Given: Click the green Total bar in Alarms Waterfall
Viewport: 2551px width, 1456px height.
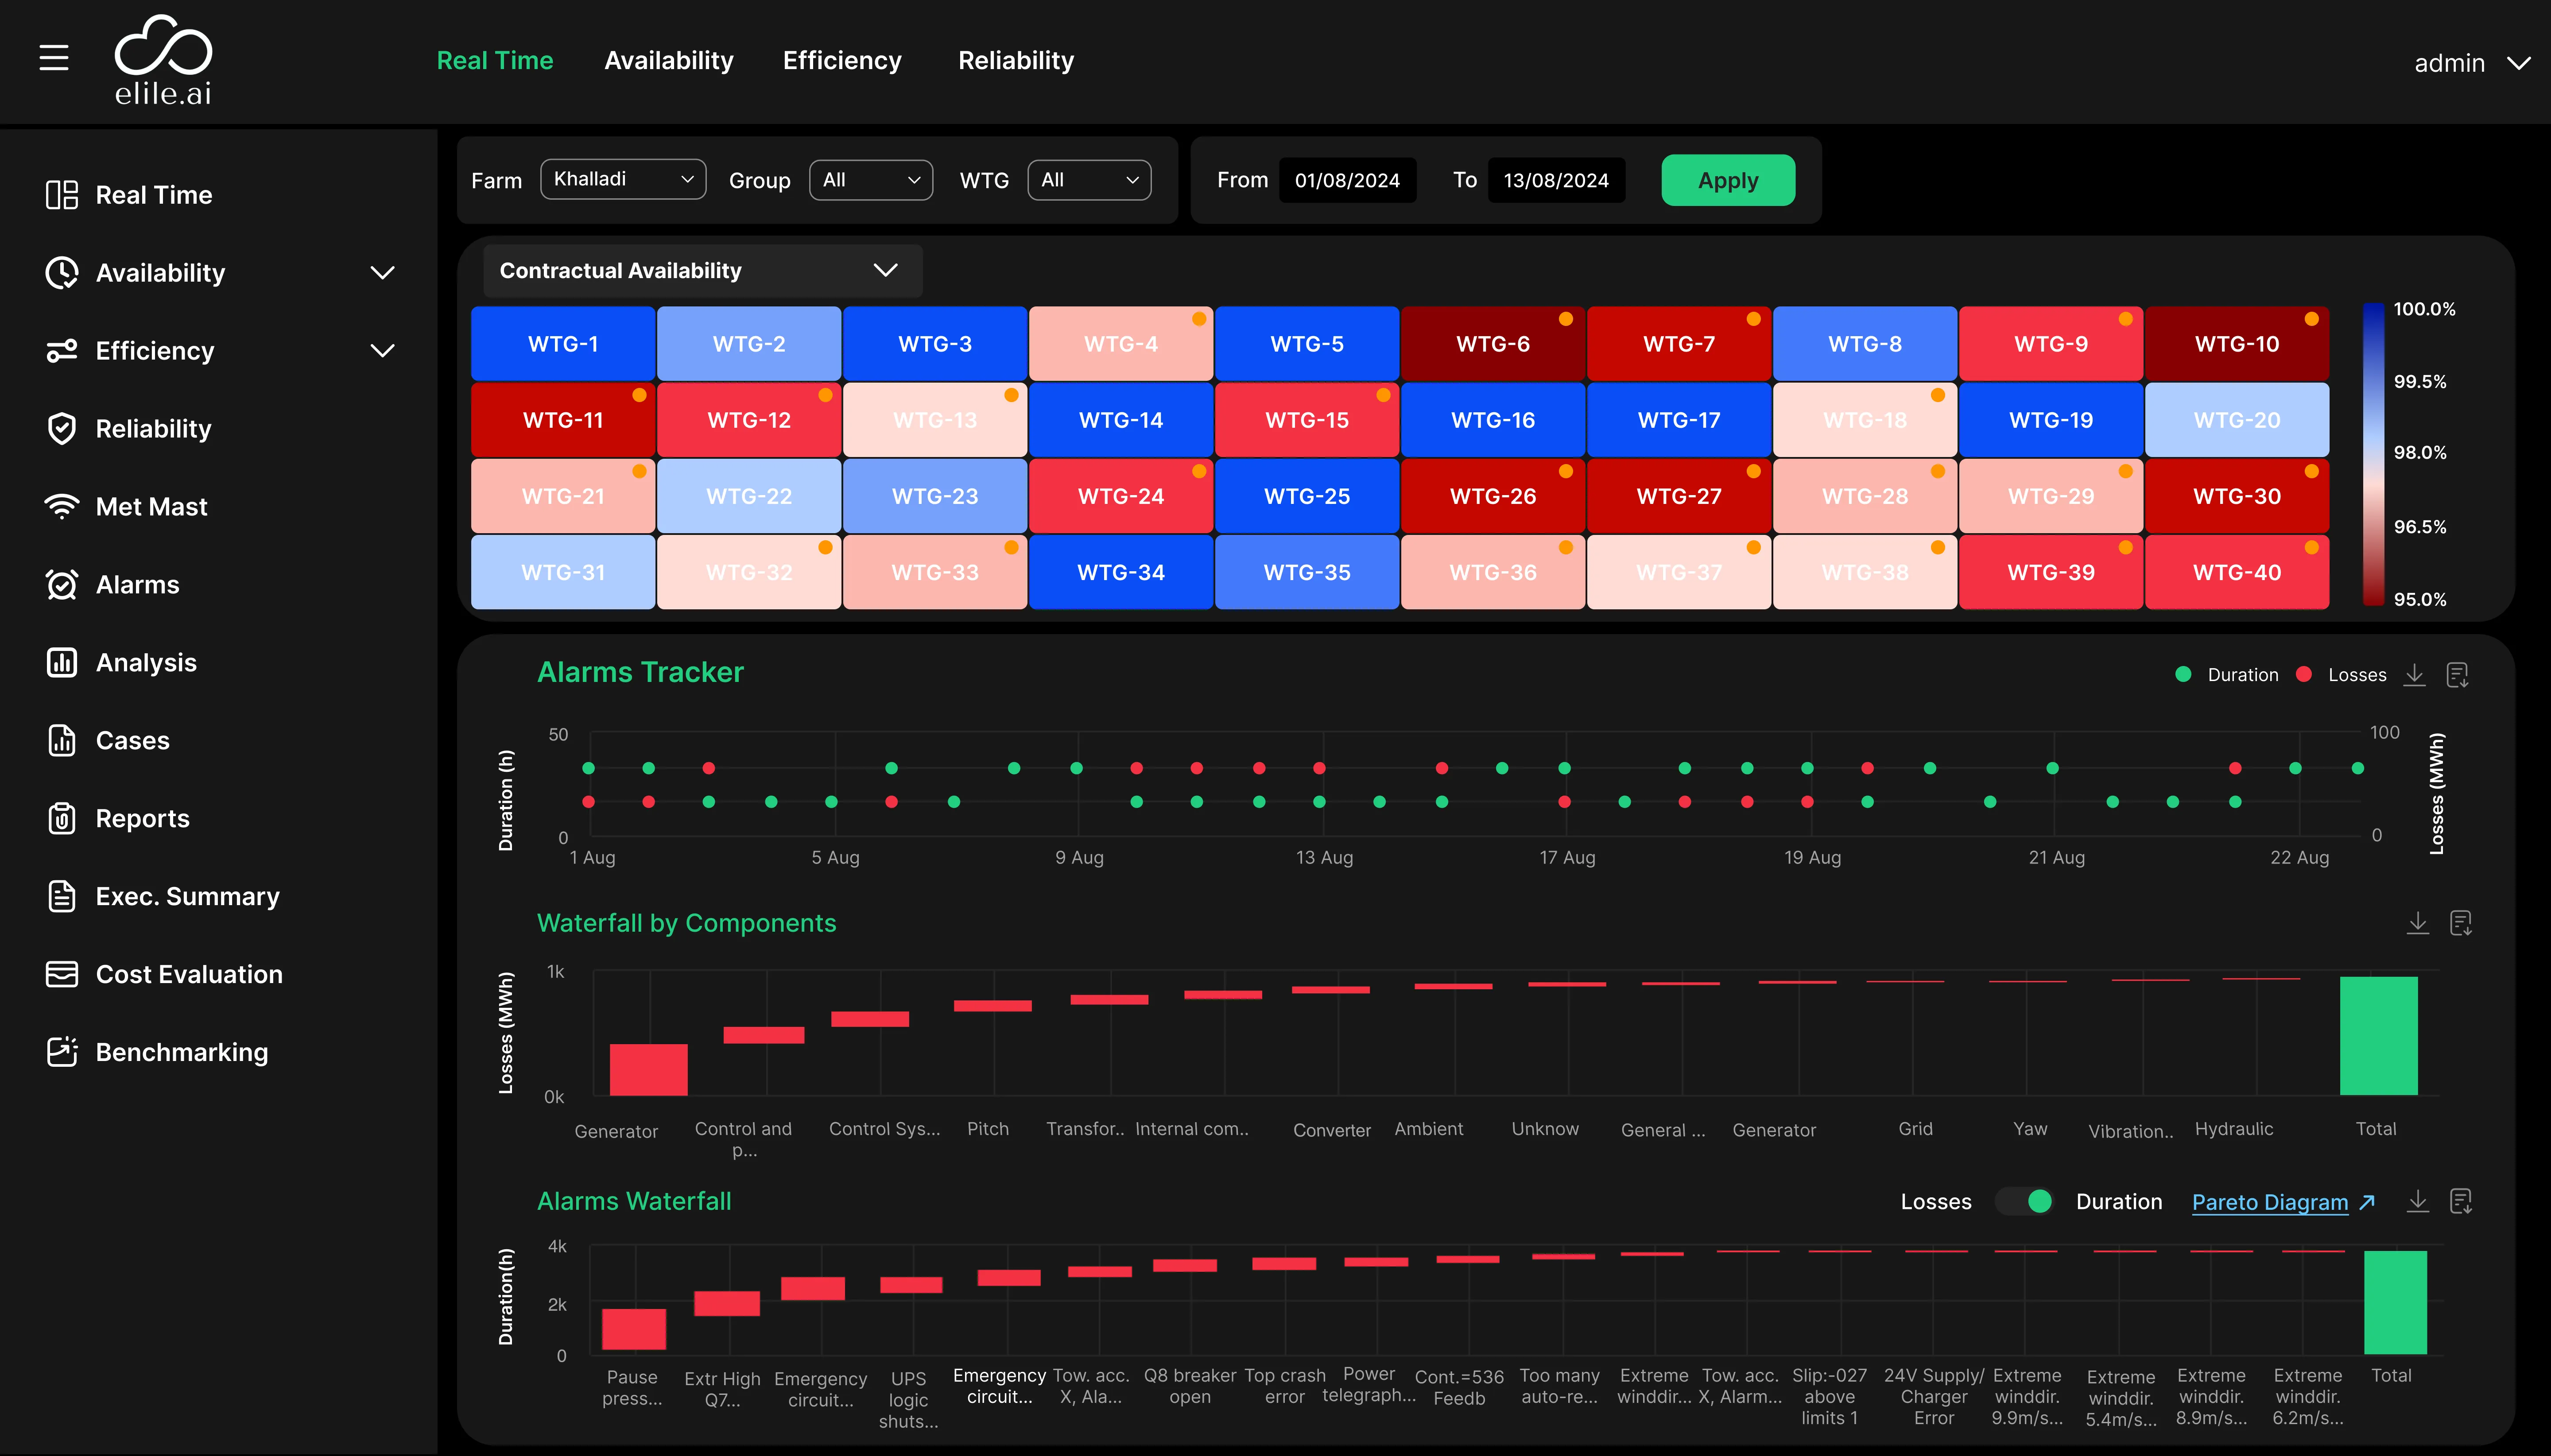Looking at the screenshot, I should click(x=2395, y=1302).
